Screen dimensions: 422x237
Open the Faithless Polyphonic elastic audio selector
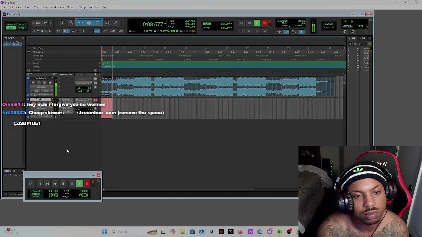43,95
